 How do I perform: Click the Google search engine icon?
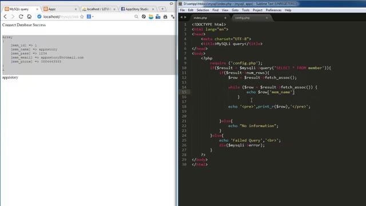(x=89, y=17)
